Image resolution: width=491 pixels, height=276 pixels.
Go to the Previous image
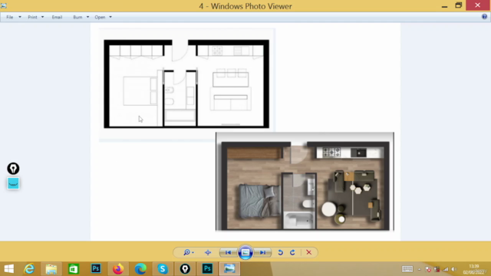(x=228, y=252)
